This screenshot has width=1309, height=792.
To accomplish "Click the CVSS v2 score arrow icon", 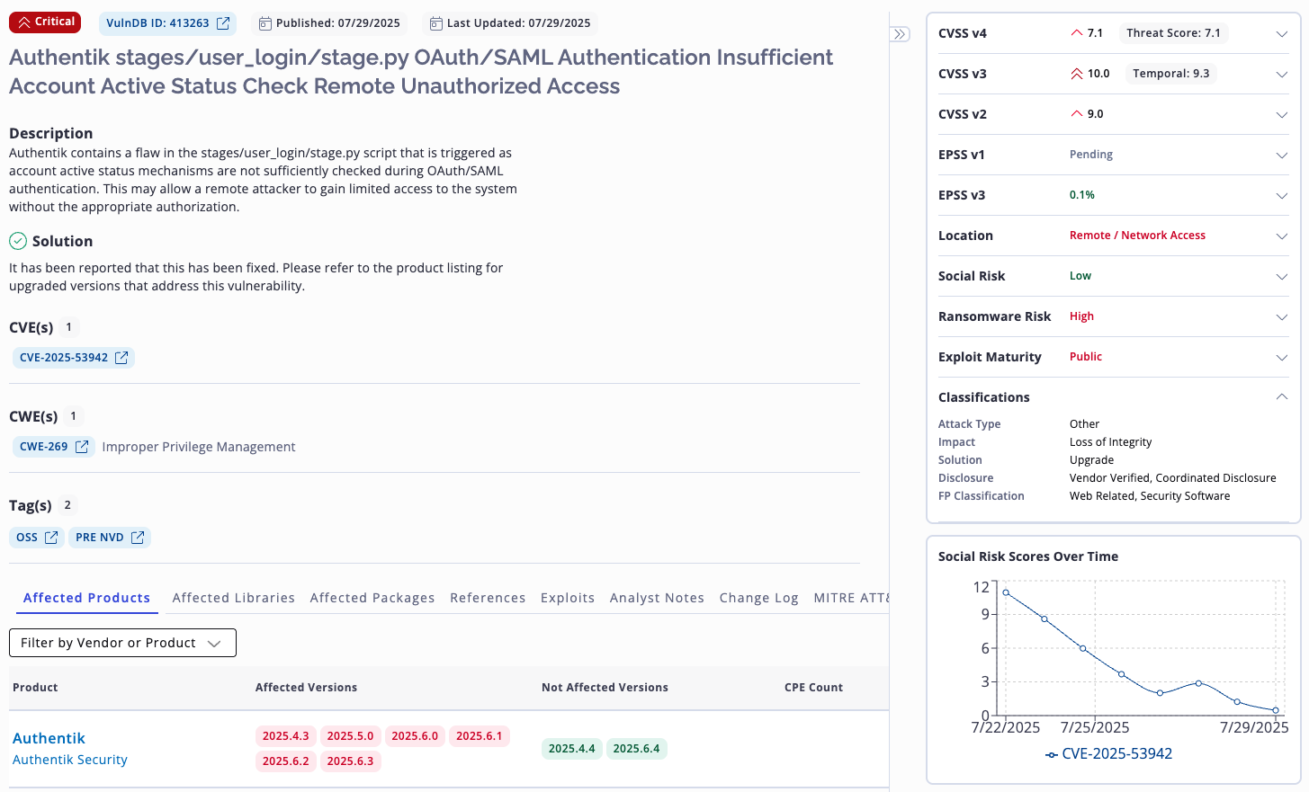I will [x=1077, y=114].
